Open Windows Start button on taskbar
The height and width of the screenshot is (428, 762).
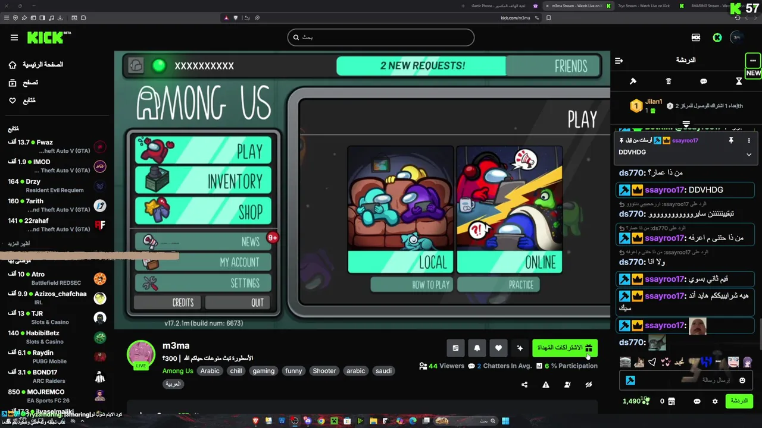coord(505,421)
